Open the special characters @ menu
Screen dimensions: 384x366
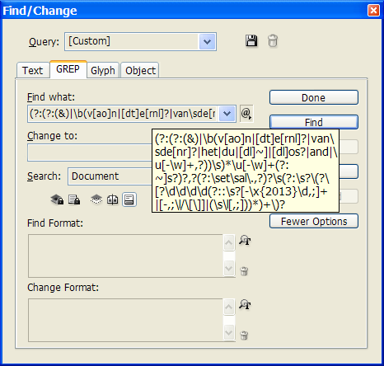(x=246, y=114)
